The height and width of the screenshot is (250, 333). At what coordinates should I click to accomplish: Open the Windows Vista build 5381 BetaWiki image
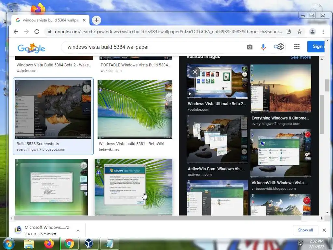(x=135, y=109)
